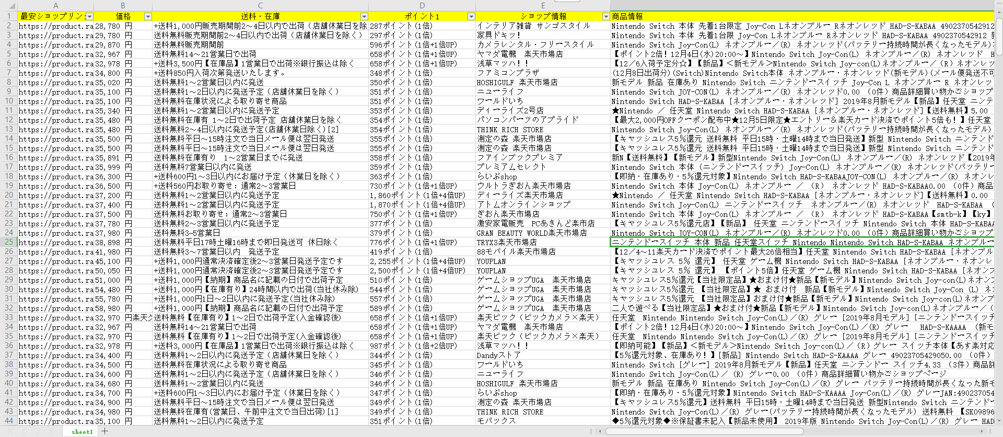The height and width of the screenshot is (437, 1003).
Task: Select column A header
Action: tap(55, 6)
